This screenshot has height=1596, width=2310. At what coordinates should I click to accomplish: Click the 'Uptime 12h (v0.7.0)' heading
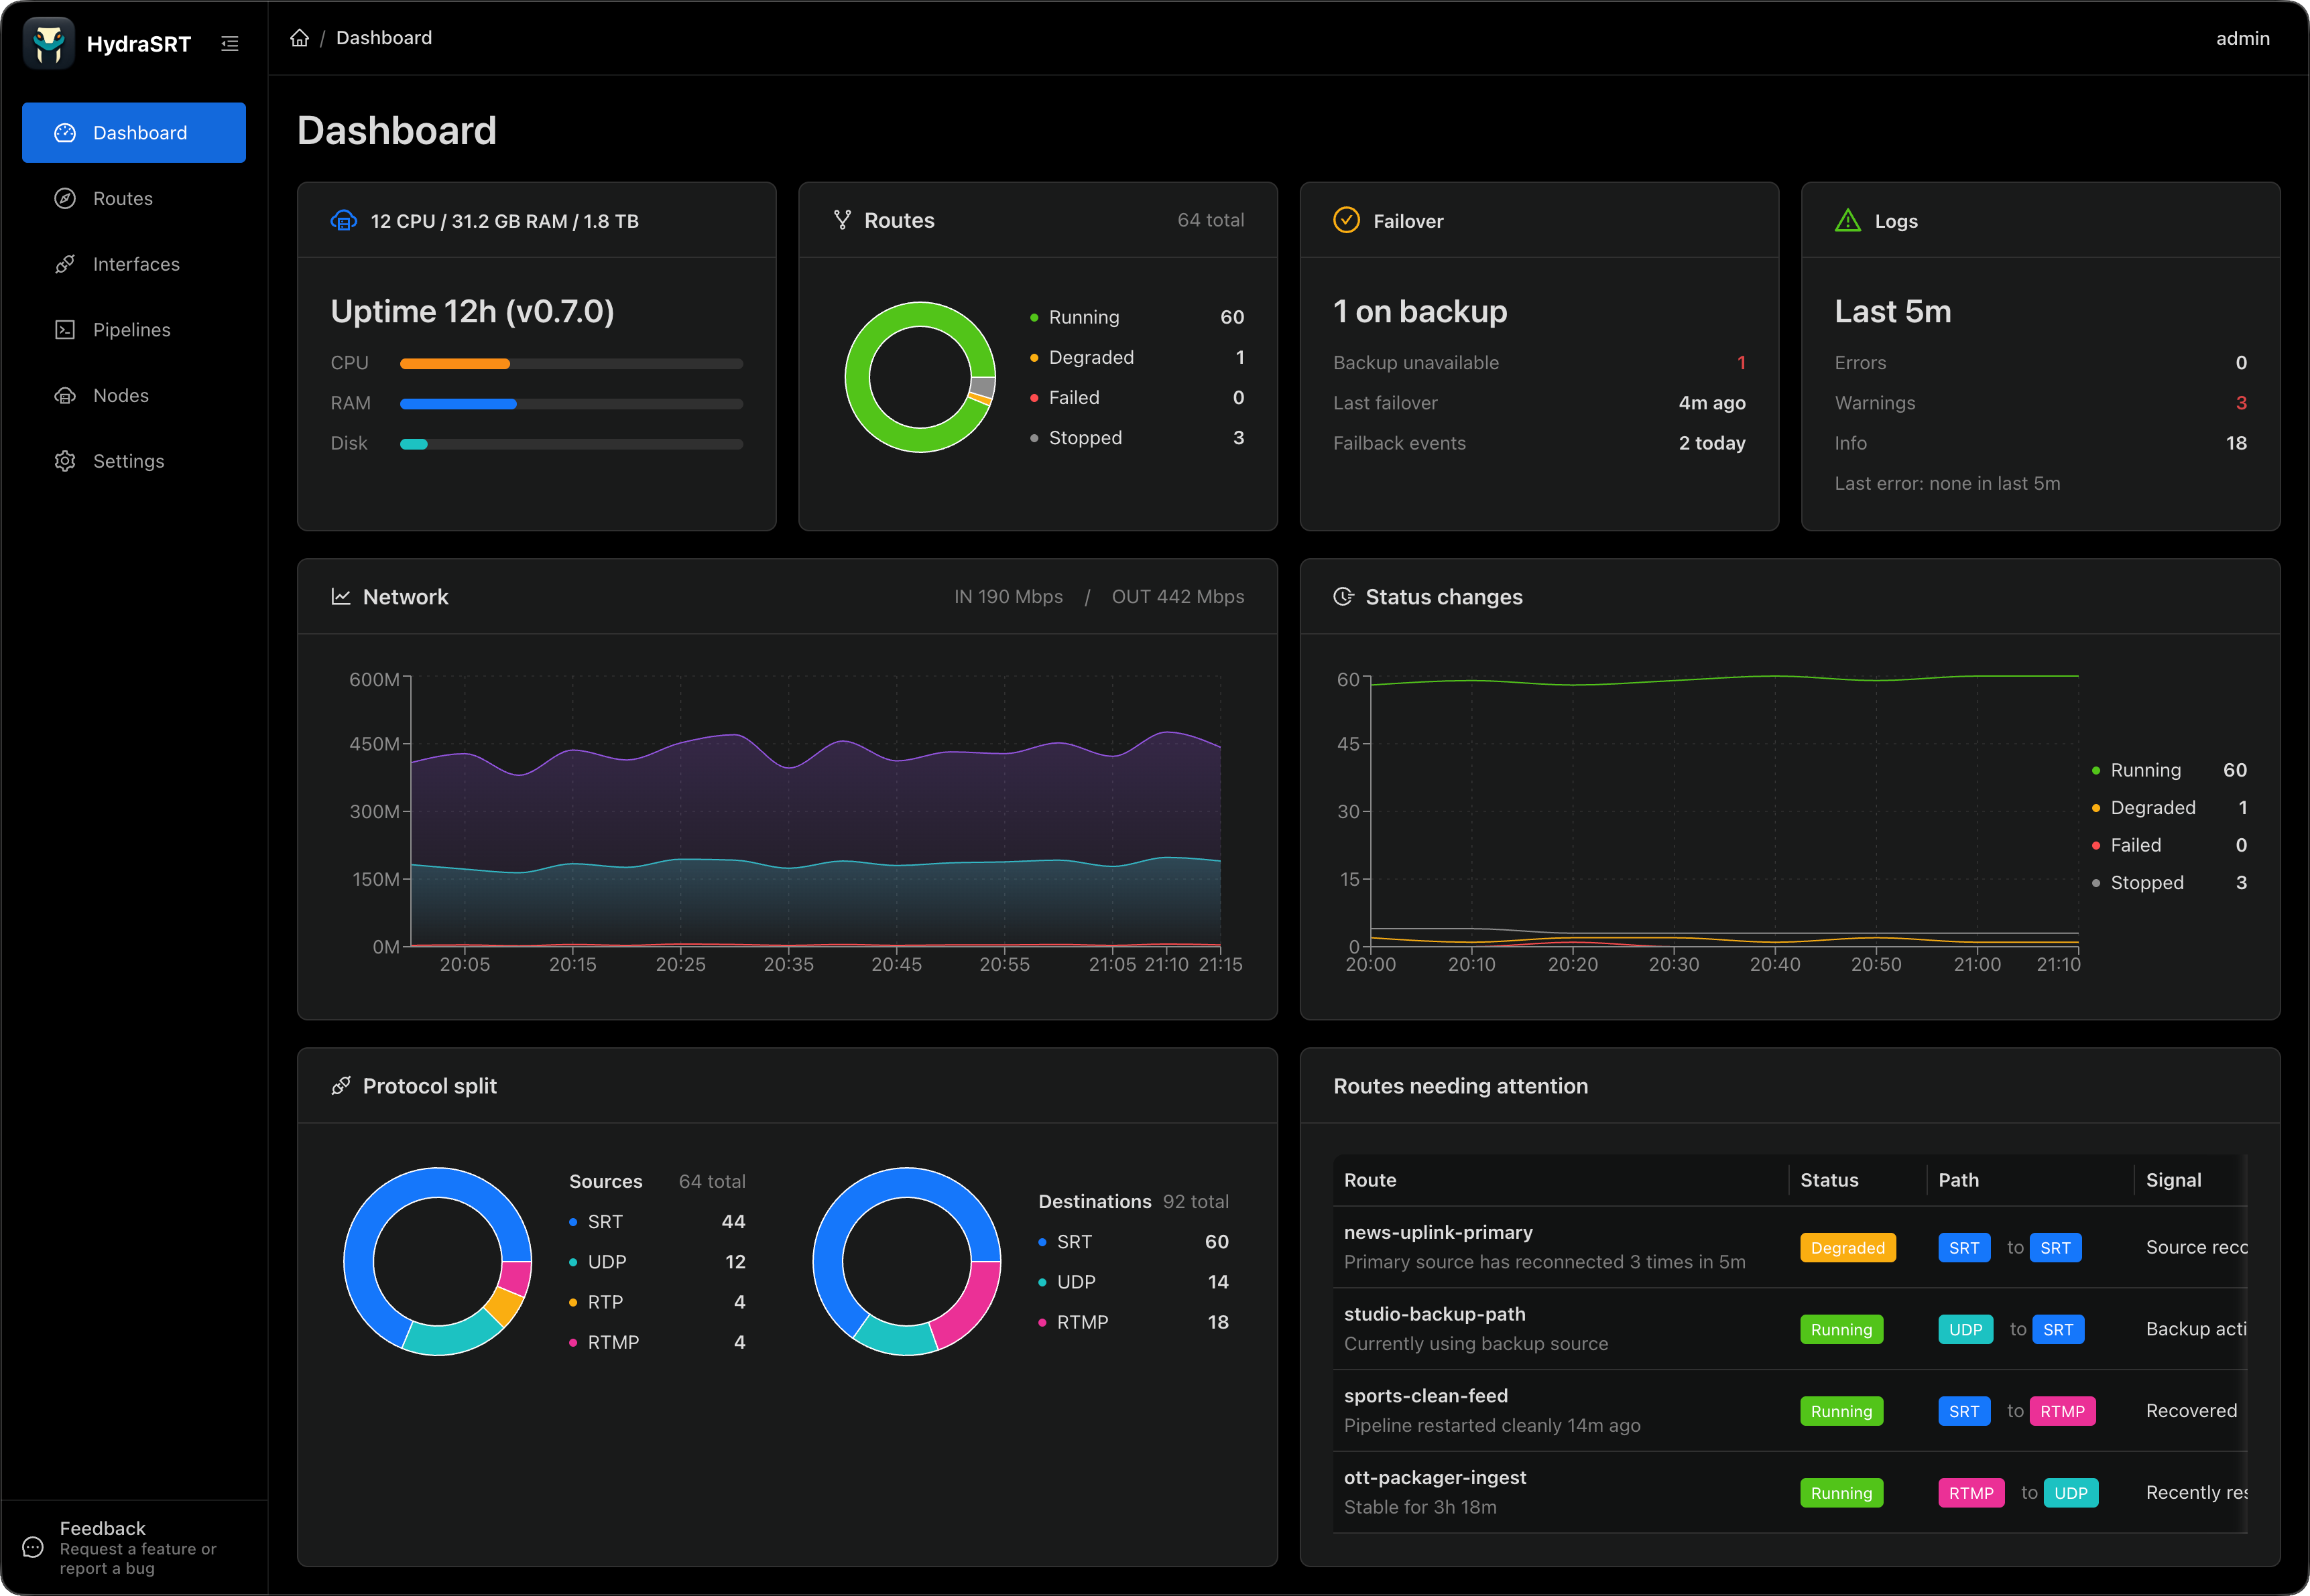pos(472,312)
